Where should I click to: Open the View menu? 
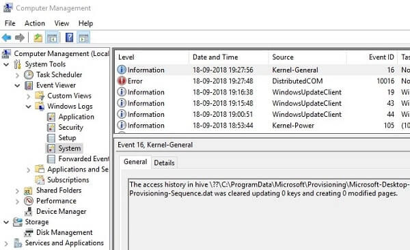(x=61, y=23)
